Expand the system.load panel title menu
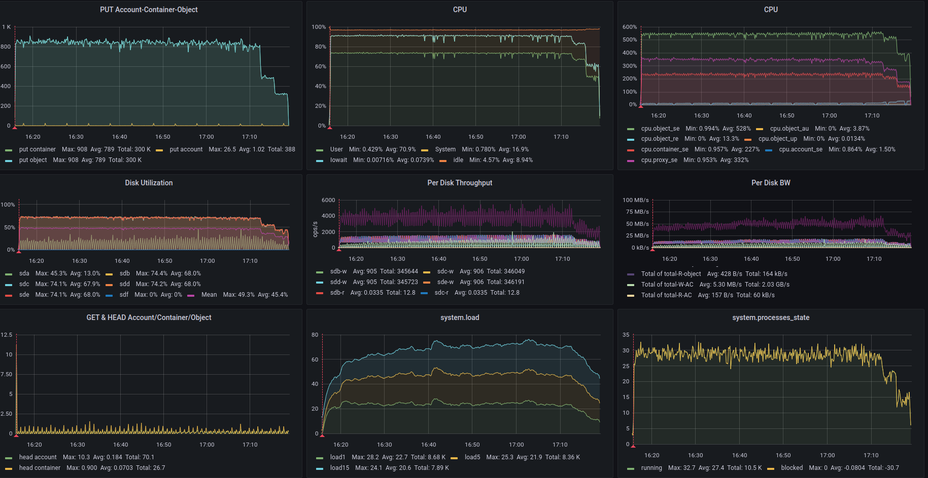This screenshot has width=928, height=478. (460, 317)
